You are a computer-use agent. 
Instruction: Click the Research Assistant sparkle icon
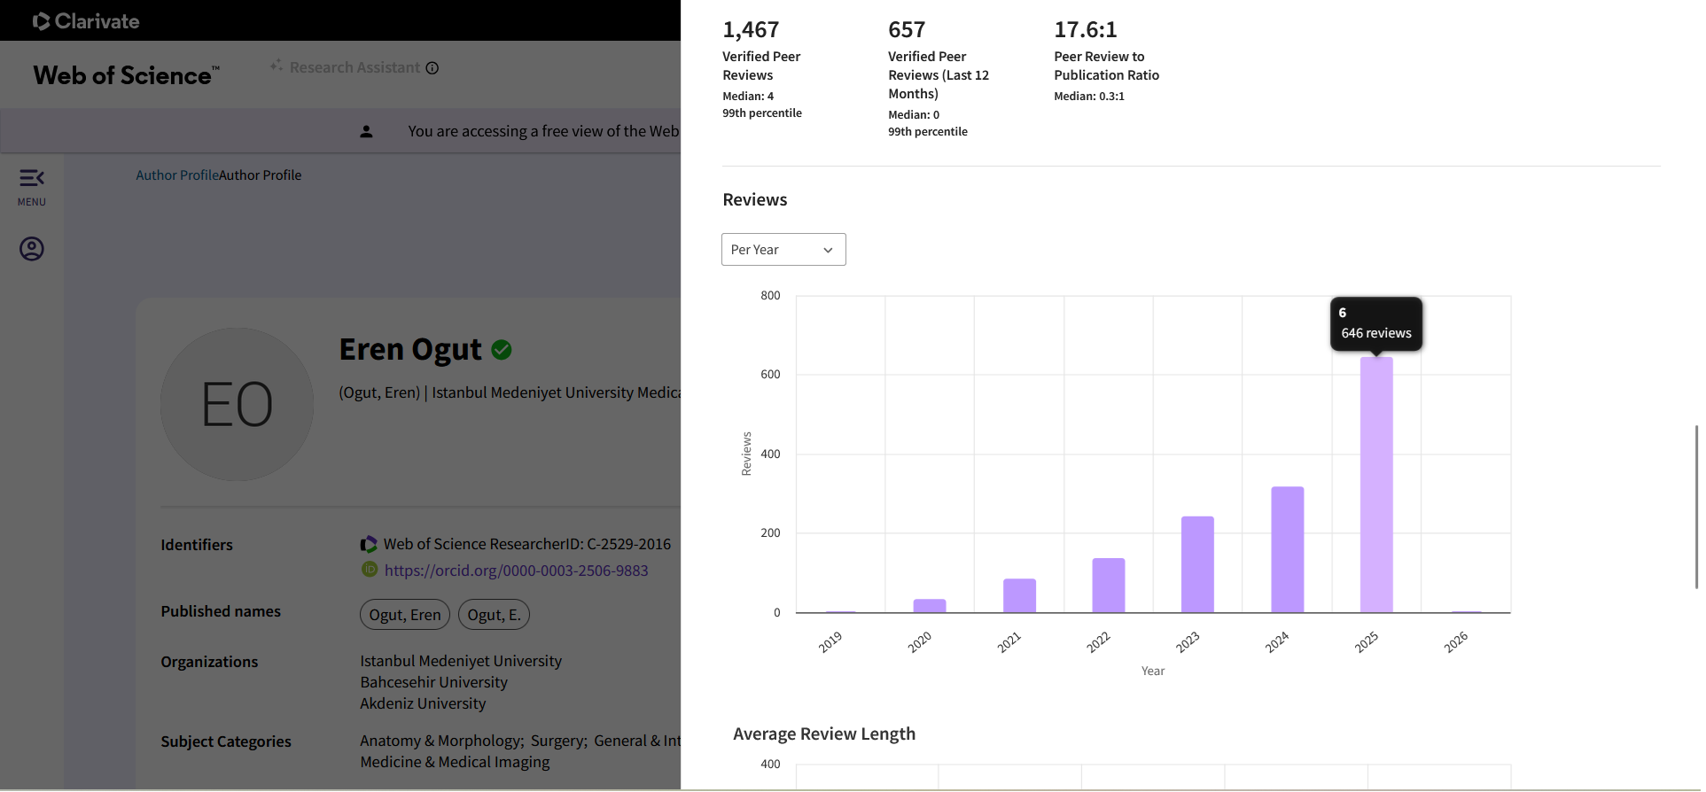(x=277, y=66)
